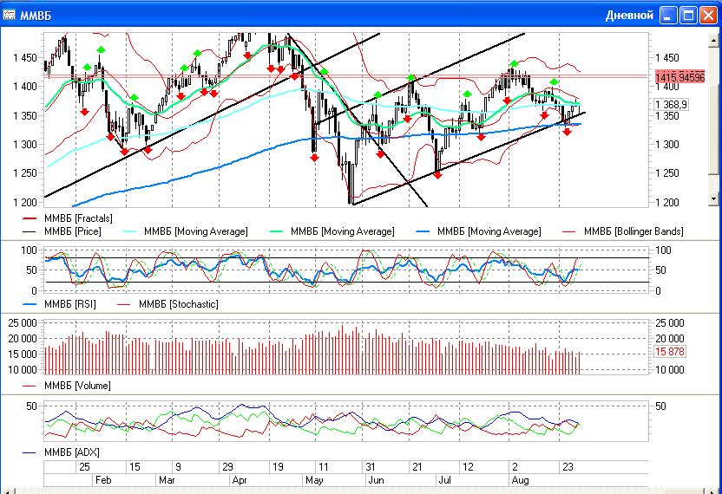Click the Jul month label on date axis
The width and height of the screenshot is (722, 494).
pyautogui.click(x=445, y=480)
